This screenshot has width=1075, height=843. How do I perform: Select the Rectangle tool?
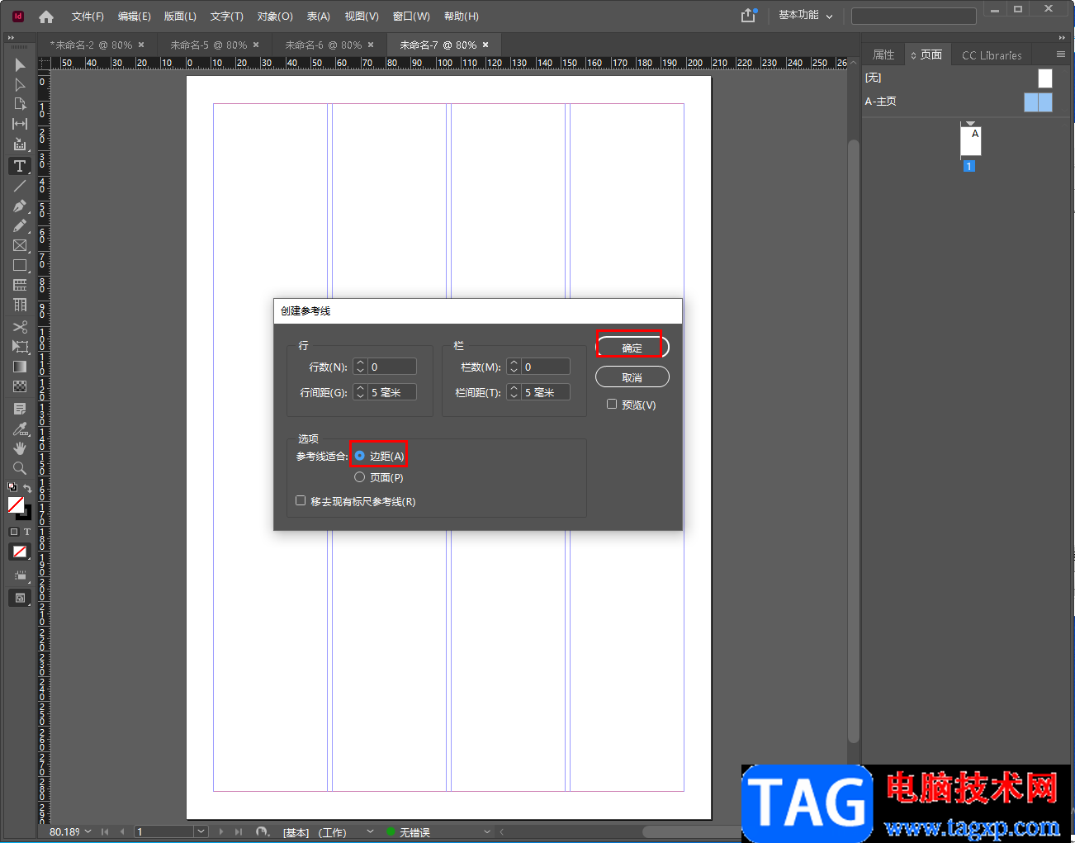20,266
